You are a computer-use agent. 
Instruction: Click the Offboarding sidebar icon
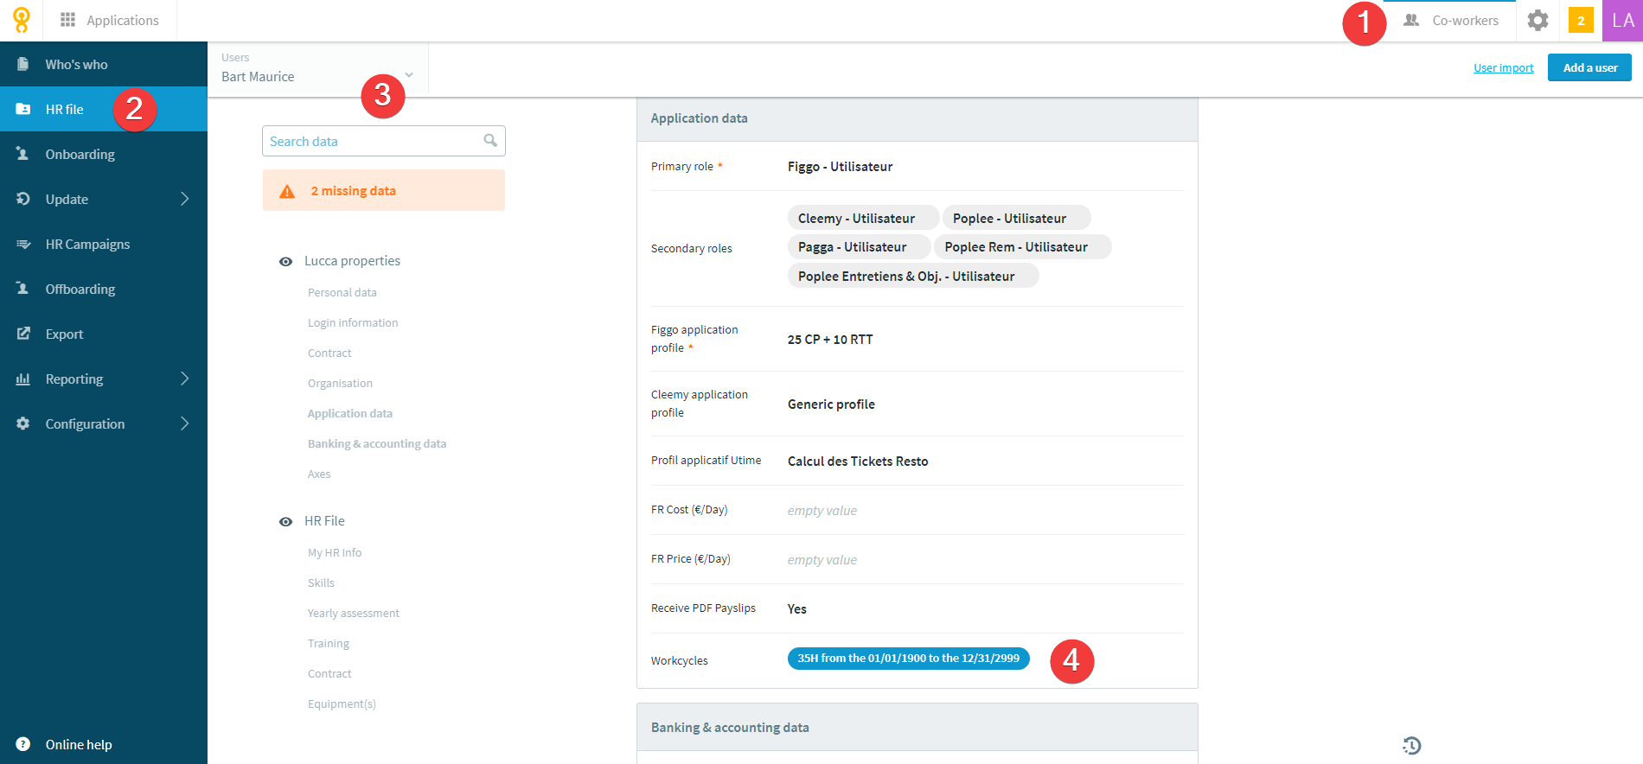click(x=23, y=289)
